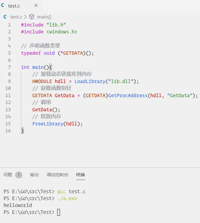Click line number 16 in gutter
Viewport: 200px width, 223px height.
click(x=8, y=131)
